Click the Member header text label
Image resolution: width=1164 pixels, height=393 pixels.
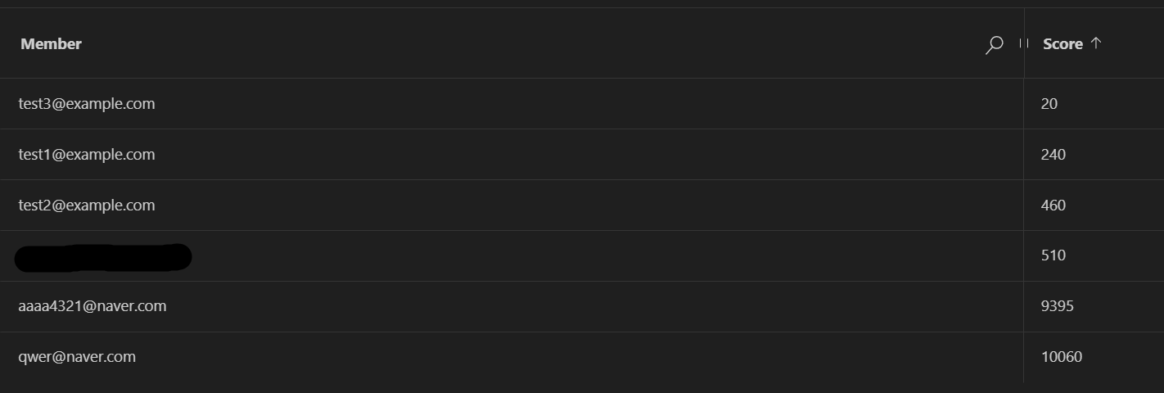pos(51,44)
